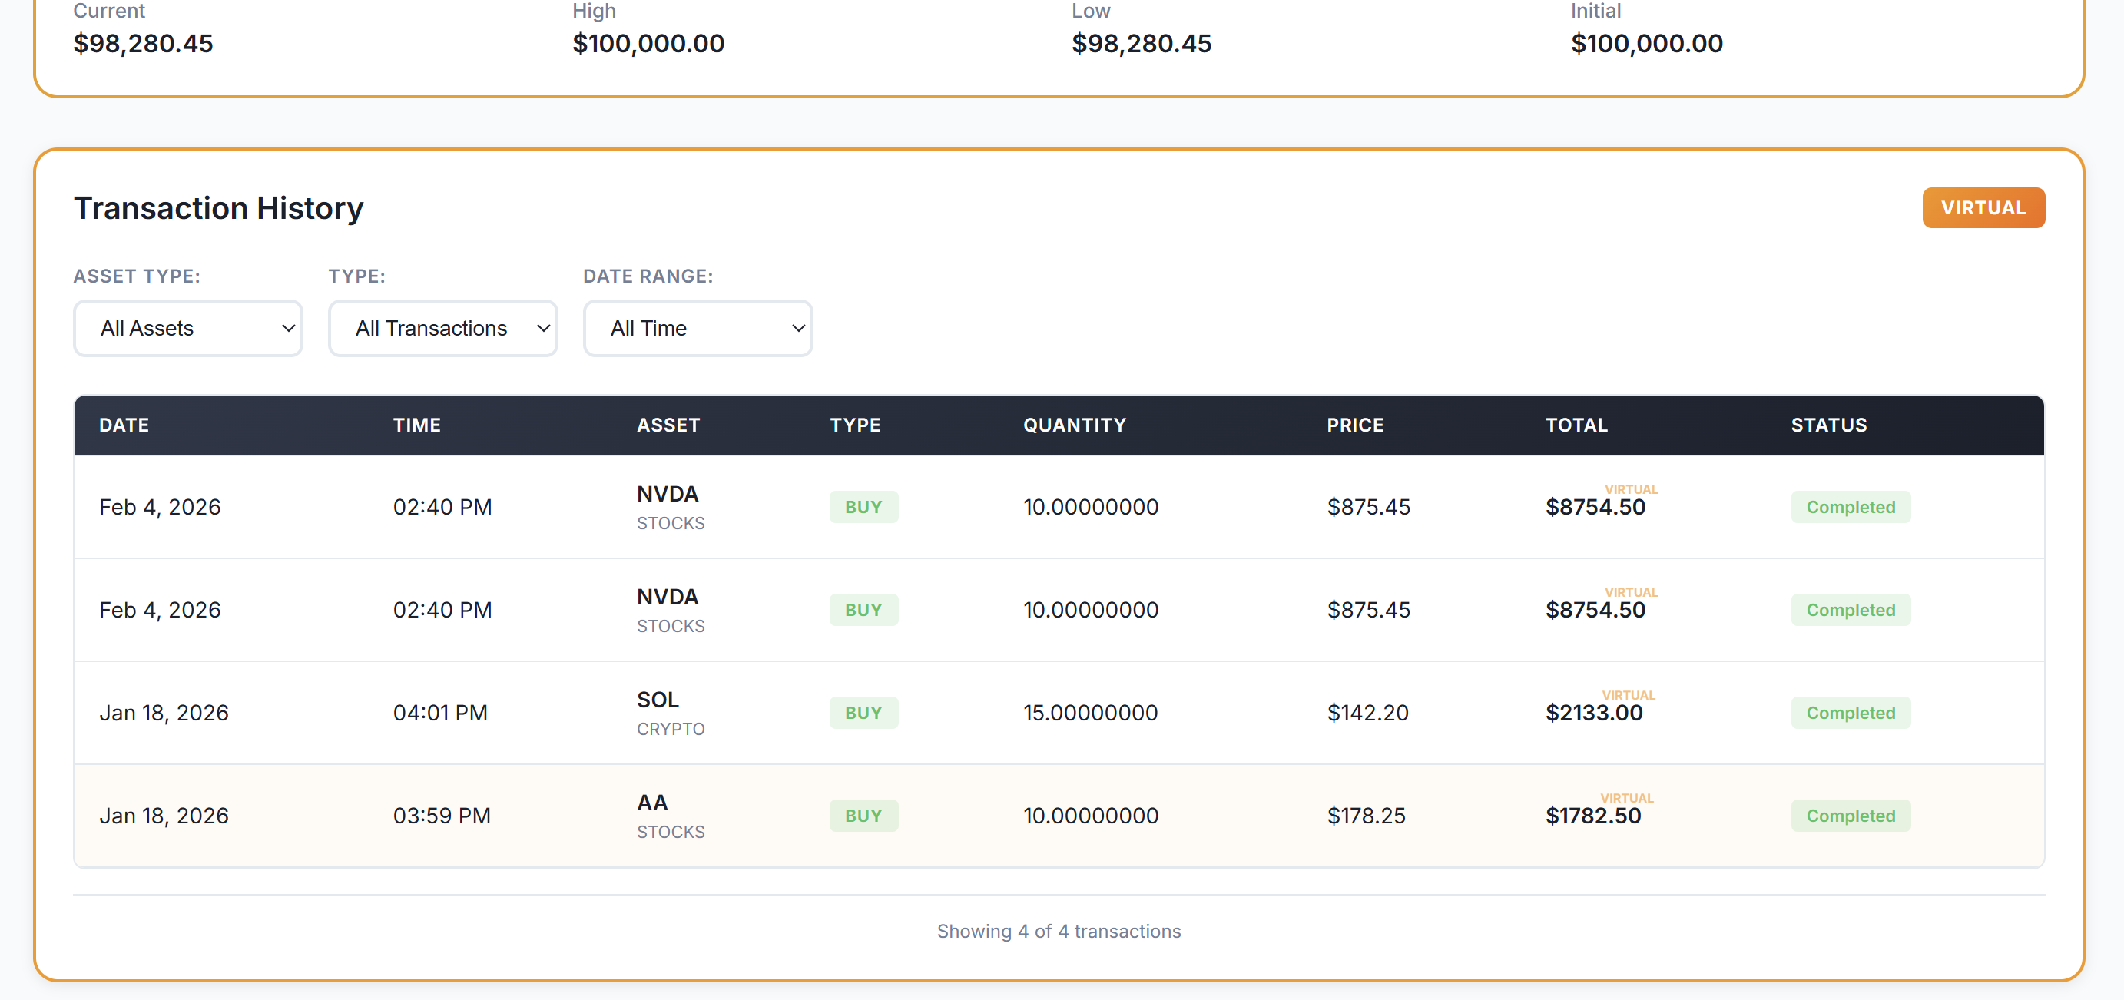Click BUY badge in SOL row
2124x1000 pixels.
[x=863, y=713]
